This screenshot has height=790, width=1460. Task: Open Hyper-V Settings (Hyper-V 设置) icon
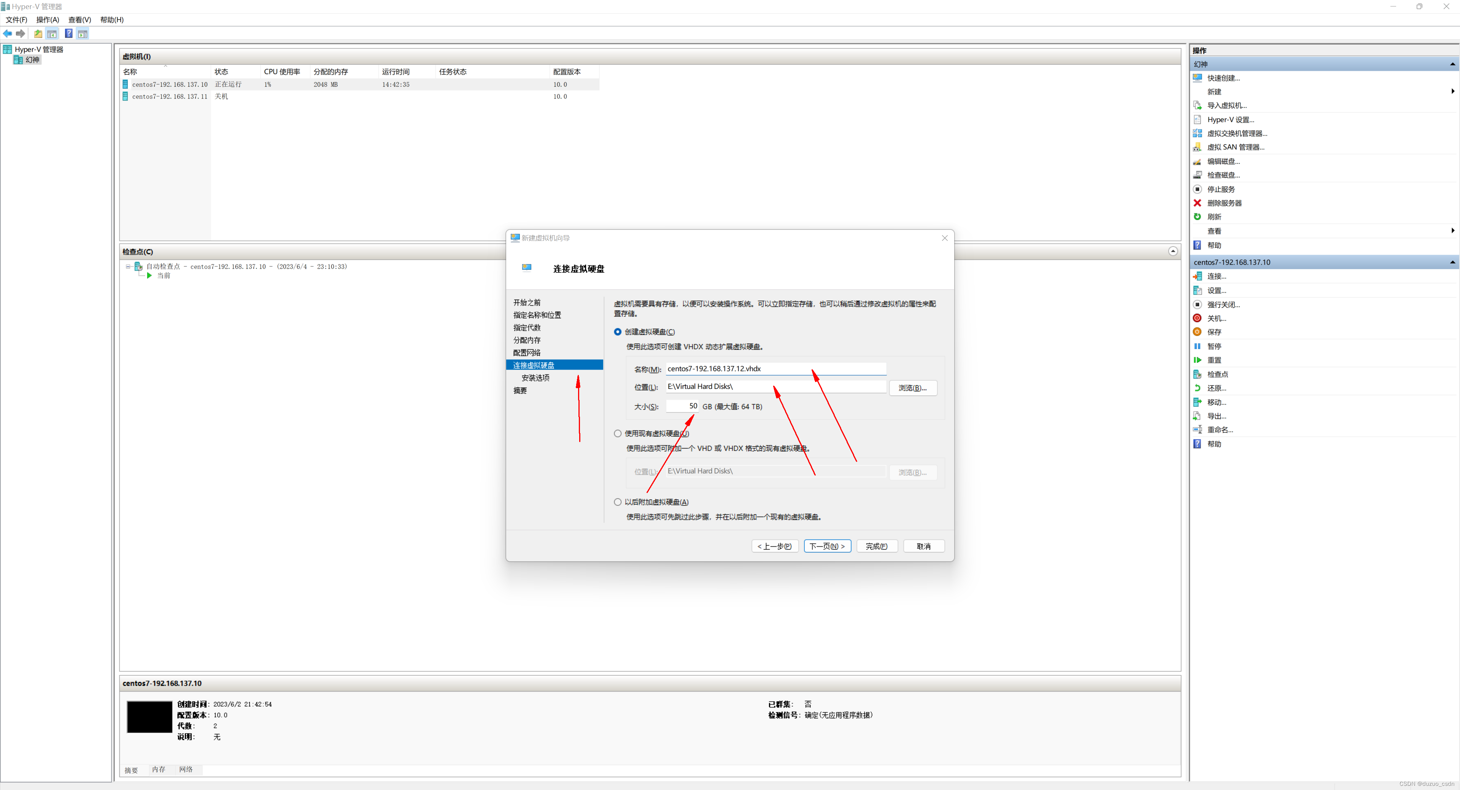click(x=1198, y=119)
